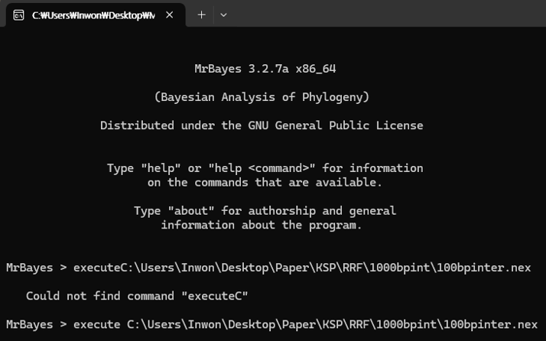Click the terminal icon on the tab
Image resolution: width=546 pixels, height=341 pixels.
pyautogui.click(x=18, y=15)
